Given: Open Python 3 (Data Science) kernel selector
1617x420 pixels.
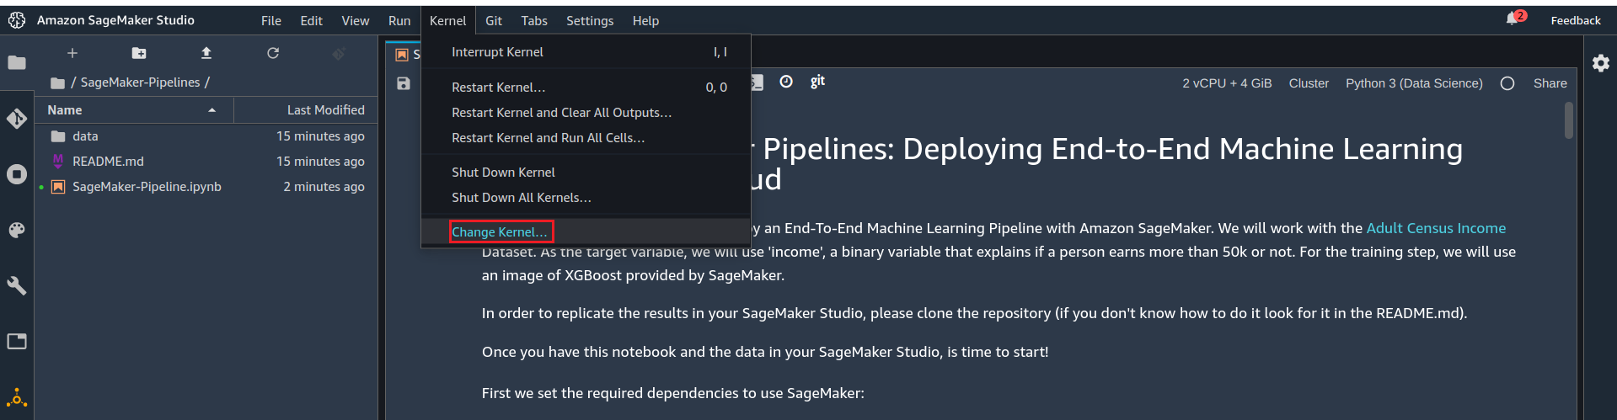Looking at the screenshot, I should [1413, 83].
